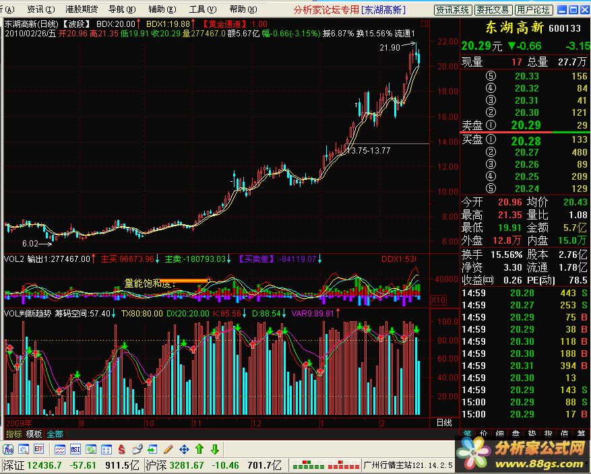
Task: Click the green arrow into window icon
Action: [152, 449]
